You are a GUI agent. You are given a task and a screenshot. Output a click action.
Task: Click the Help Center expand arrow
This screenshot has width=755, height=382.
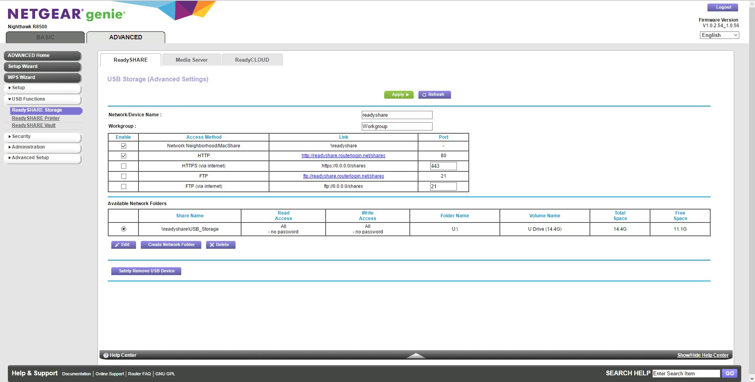pyautogui.click(x=416, y=356)
